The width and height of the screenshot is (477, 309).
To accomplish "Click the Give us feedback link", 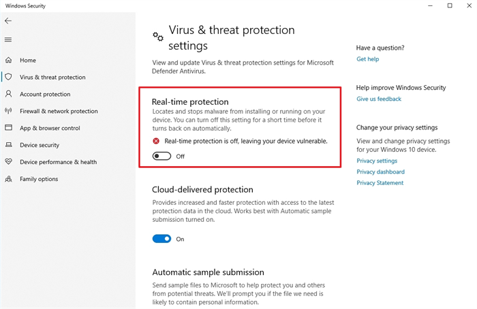I will (379, 99).
